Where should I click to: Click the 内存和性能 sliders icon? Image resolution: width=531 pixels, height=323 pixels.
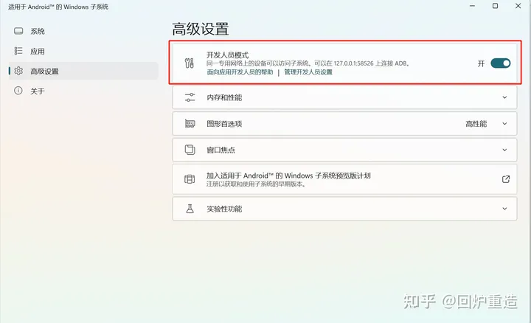click(x=190, y=97)
